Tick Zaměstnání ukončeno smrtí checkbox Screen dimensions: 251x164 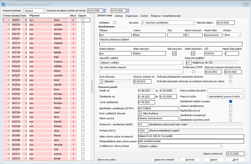[x=231, y=120]
